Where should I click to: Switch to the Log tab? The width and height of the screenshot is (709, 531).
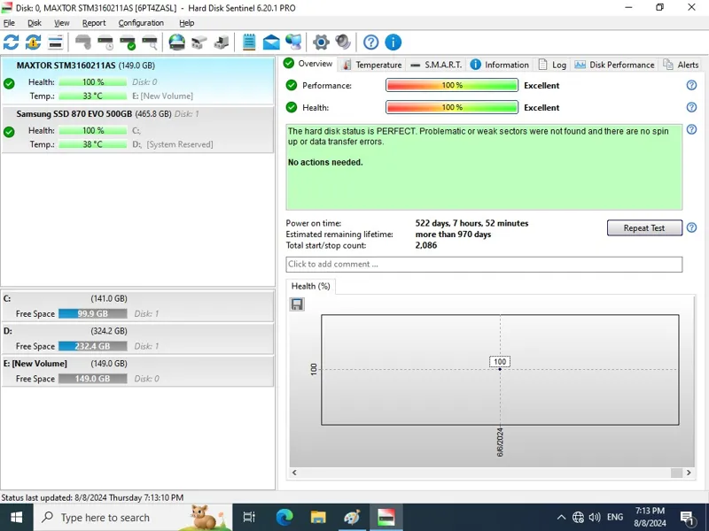tap(552, 65)
